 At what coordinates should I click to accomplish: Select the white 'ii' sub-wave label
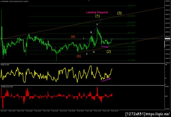click(87, 54)
